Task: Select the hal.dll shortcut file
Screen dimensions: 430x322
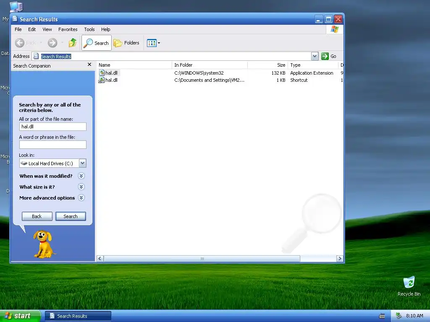Action: (108, 80)
